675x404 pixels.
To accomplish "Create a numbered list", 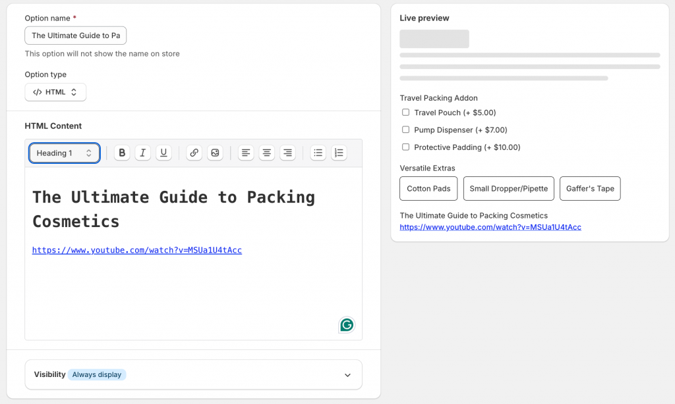I will pyautogui.click(x=339, y=153).
